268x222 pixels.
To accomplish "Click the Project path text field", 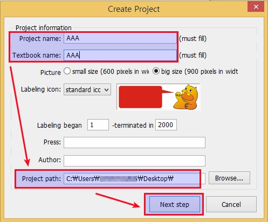I will pyautogui.click(x=134, y=178).
